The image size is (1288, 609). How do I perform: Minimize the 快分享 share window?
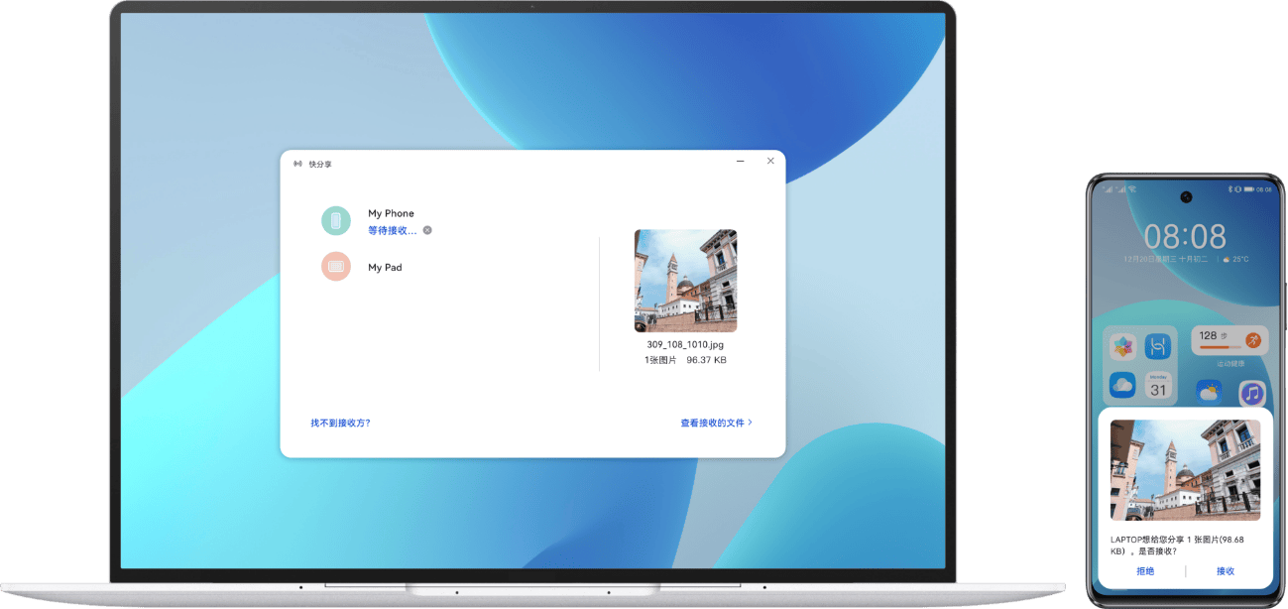tap(741, 161)
